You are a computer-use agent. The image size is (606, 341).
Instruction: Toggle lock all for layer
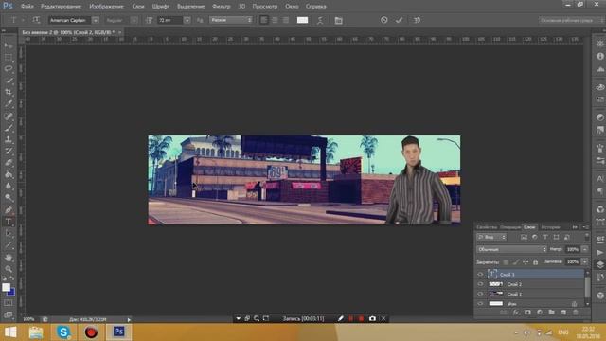pyautogui.click(x=535, y=262)
